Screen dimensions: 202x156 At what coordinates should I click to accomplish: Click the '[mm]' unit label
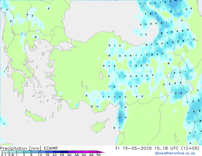pyautogui.click(x=35, y=148)
